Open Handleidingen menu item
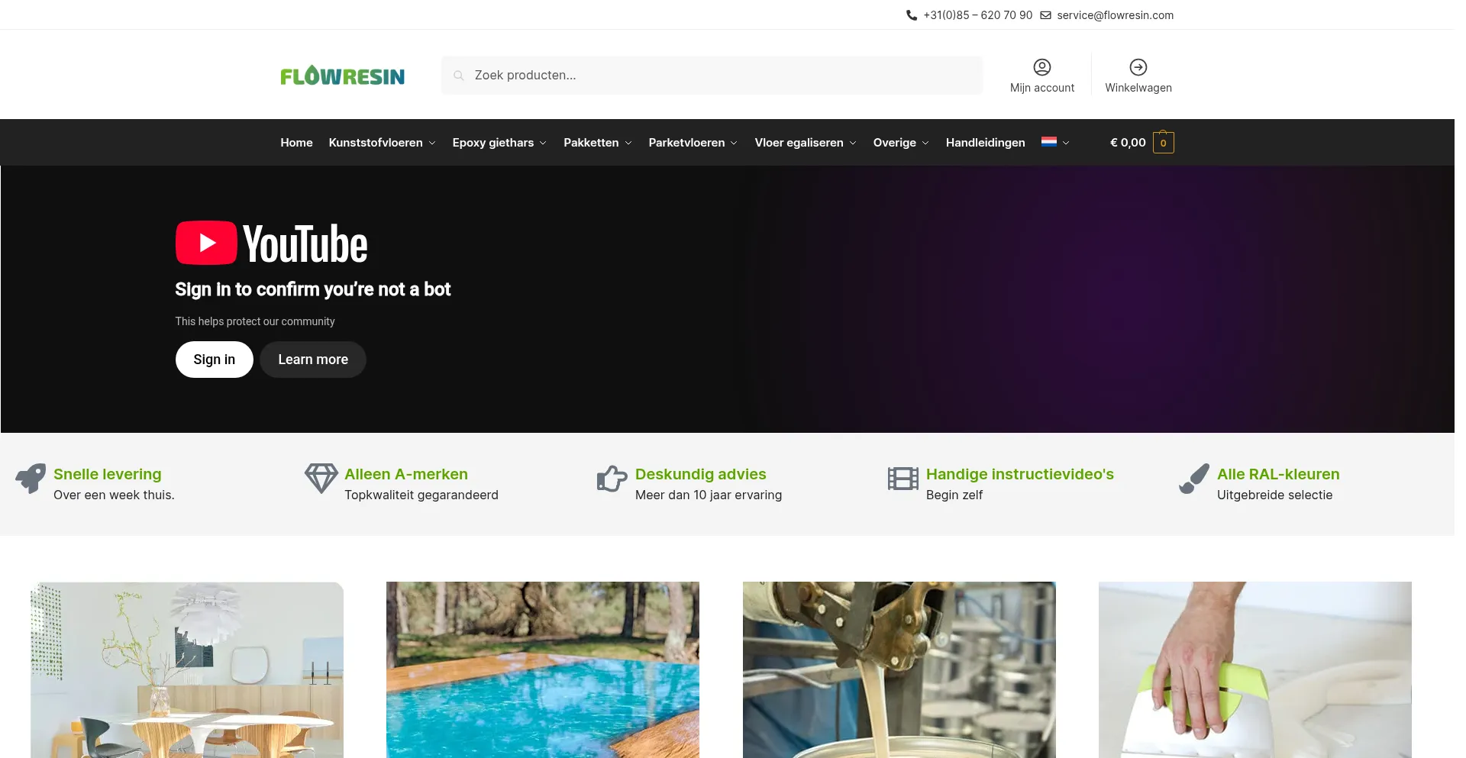This screenshot has width=1466, height=758. [985, 142]
